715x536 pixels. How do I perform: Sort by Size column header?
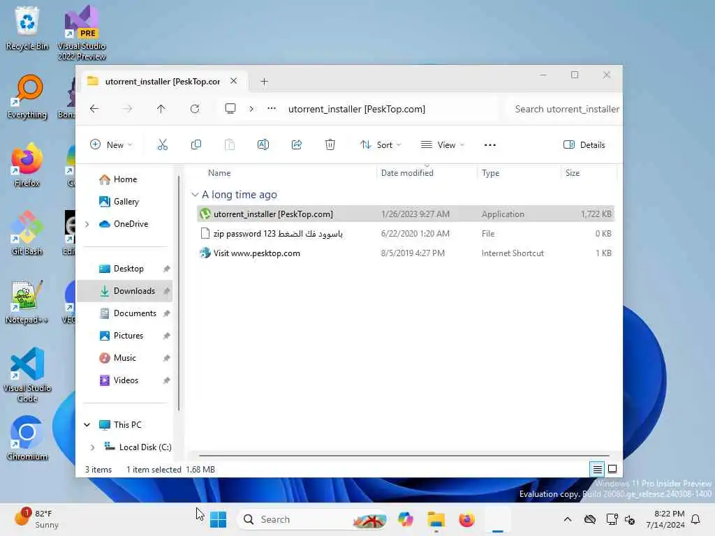[573, 173]
